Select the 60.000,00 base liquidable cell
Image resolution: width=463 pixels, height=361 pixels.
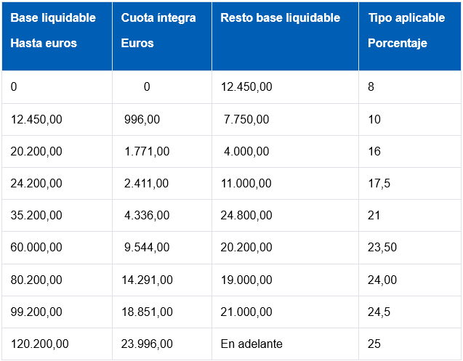pos(36,247)
